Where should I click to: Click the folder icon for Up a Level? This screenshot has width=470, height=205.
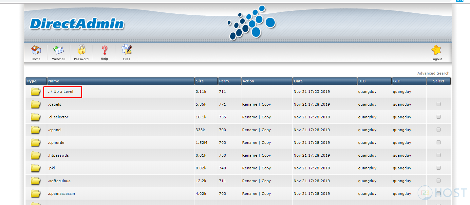pos(36,92)
